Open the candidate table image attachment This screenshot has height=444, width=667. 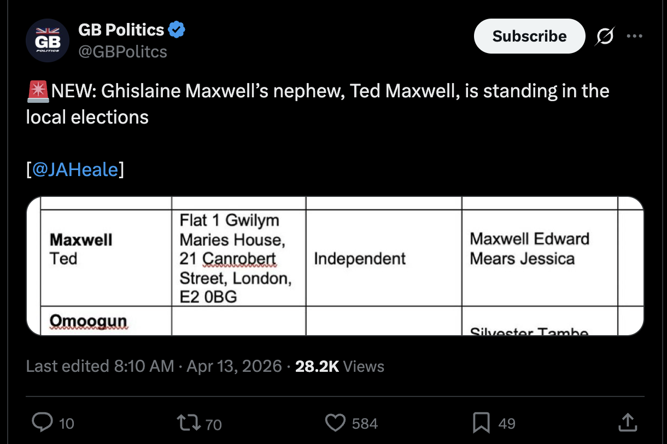pos(335,266)
